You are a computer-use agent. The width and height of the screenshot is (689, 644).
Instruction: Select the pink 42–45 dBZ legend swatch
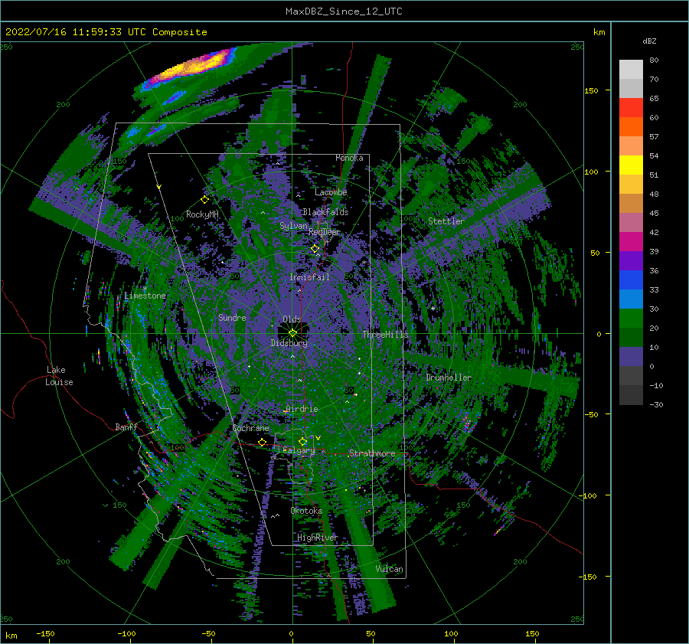(x=631, y=223)
